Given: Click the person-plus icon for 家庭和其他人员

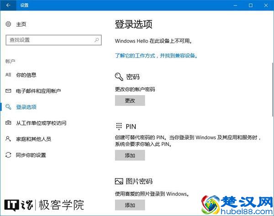Looking at the screenshot, I should [x=8, y=139].
